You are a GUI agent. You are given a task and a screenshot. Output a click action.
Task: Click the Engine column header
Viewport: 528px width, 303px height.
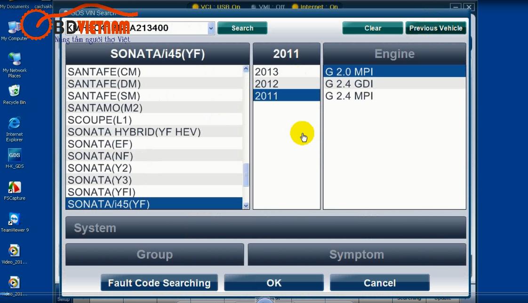tap(394, 54)
